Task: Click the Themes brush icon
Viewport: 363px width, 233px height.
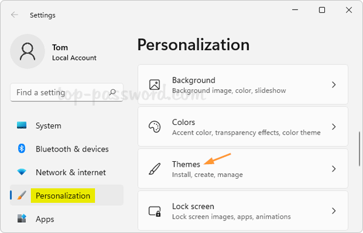Action: (154, 169)
